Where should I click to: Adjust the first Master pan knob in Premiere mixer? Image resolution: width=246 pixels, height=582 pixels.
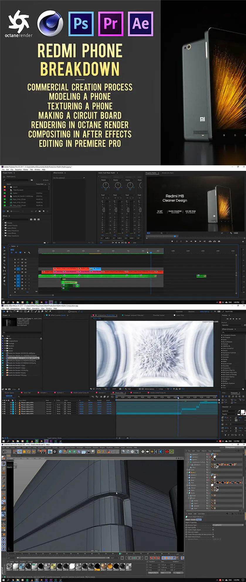(106, 185)
